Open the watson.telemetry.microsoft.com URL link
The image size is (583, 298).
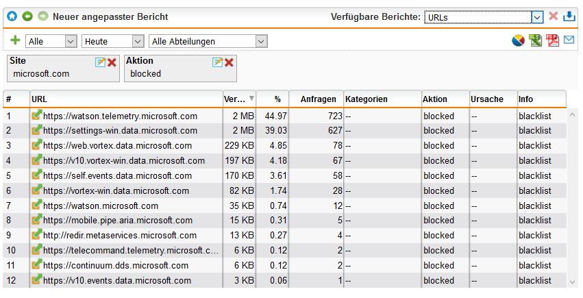(120, 116)
